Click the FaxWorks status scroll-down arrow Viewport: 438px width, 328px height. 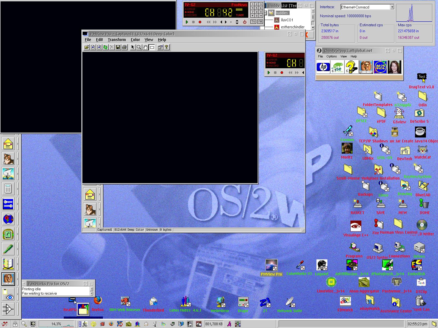click(92, 294)
